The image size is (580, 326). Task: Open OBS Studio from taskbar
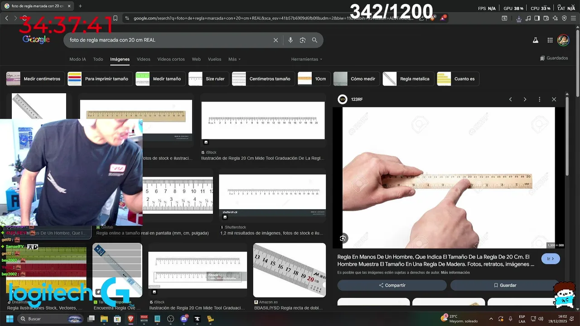171,319
